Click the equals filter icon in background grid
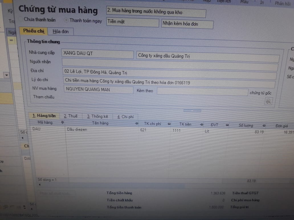Image resolution: width=294 pixels, height=220 pixels. 11,40
